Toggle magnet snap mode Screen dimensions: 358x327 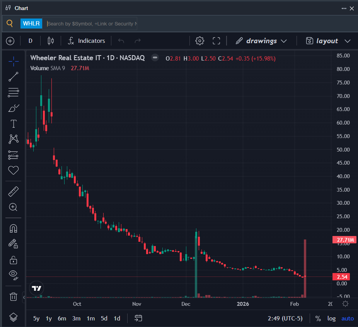[x=13, y=228]
